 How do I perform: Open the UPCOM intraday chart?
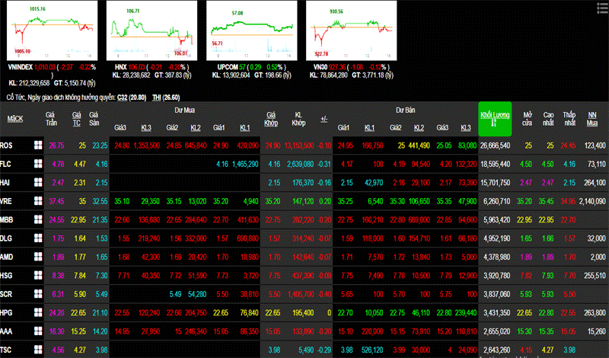click(252, 30)
